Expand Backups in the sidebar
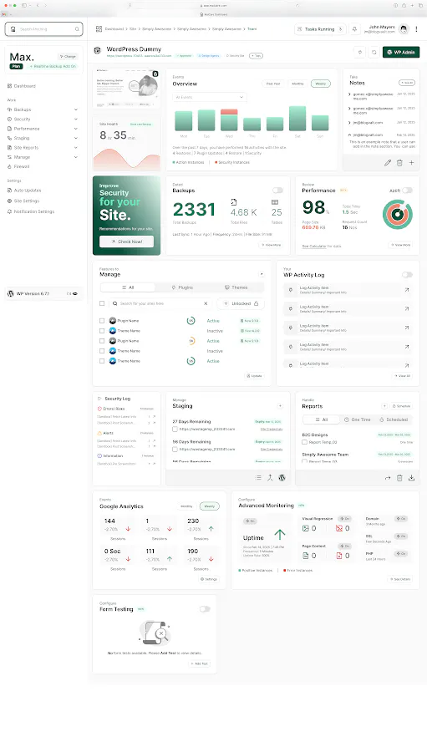427x732 pixels. 75,109
